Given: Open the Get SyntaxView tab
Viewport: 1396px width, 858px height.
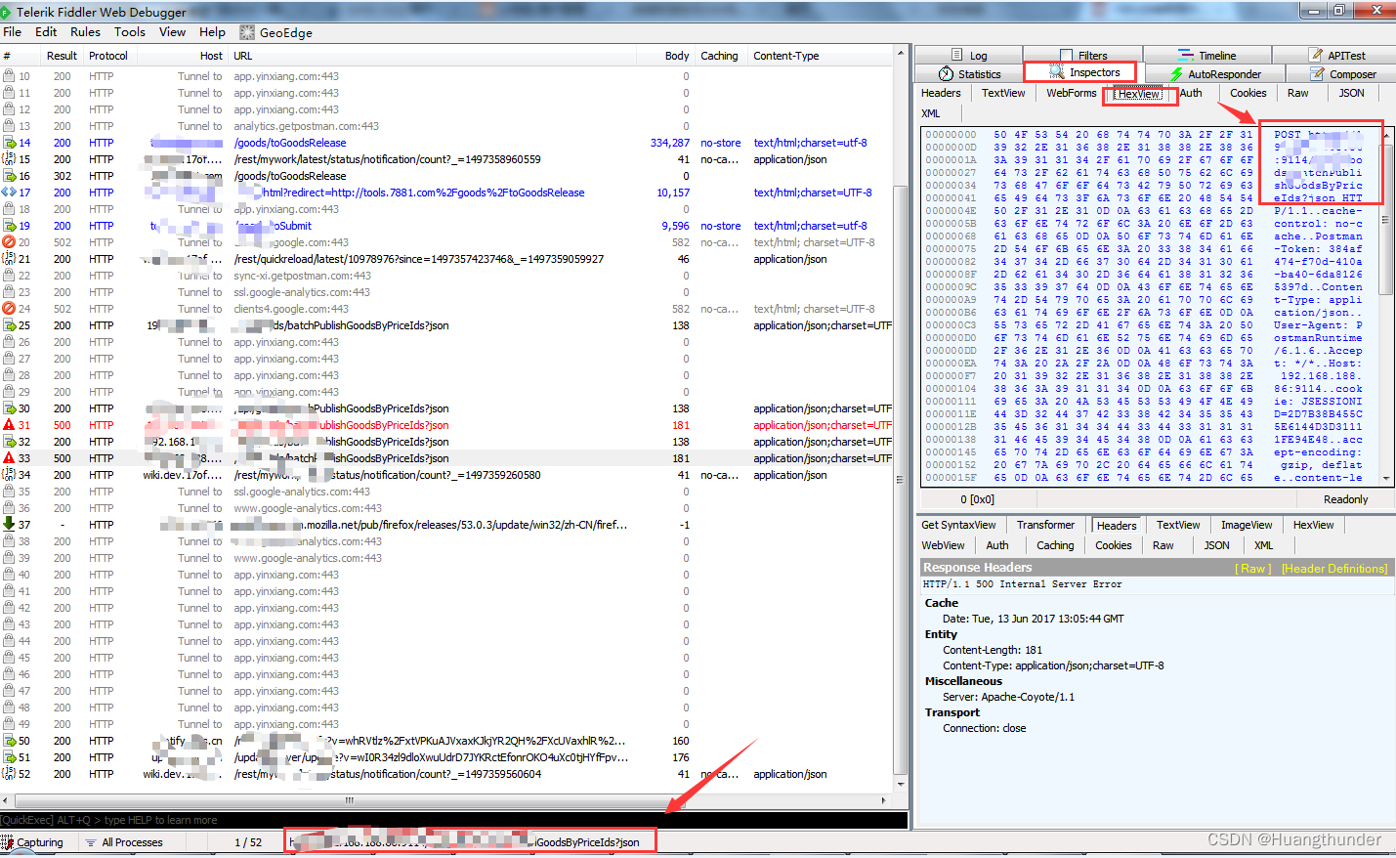Looking at the screenshot, I should (x=958, y=526).
